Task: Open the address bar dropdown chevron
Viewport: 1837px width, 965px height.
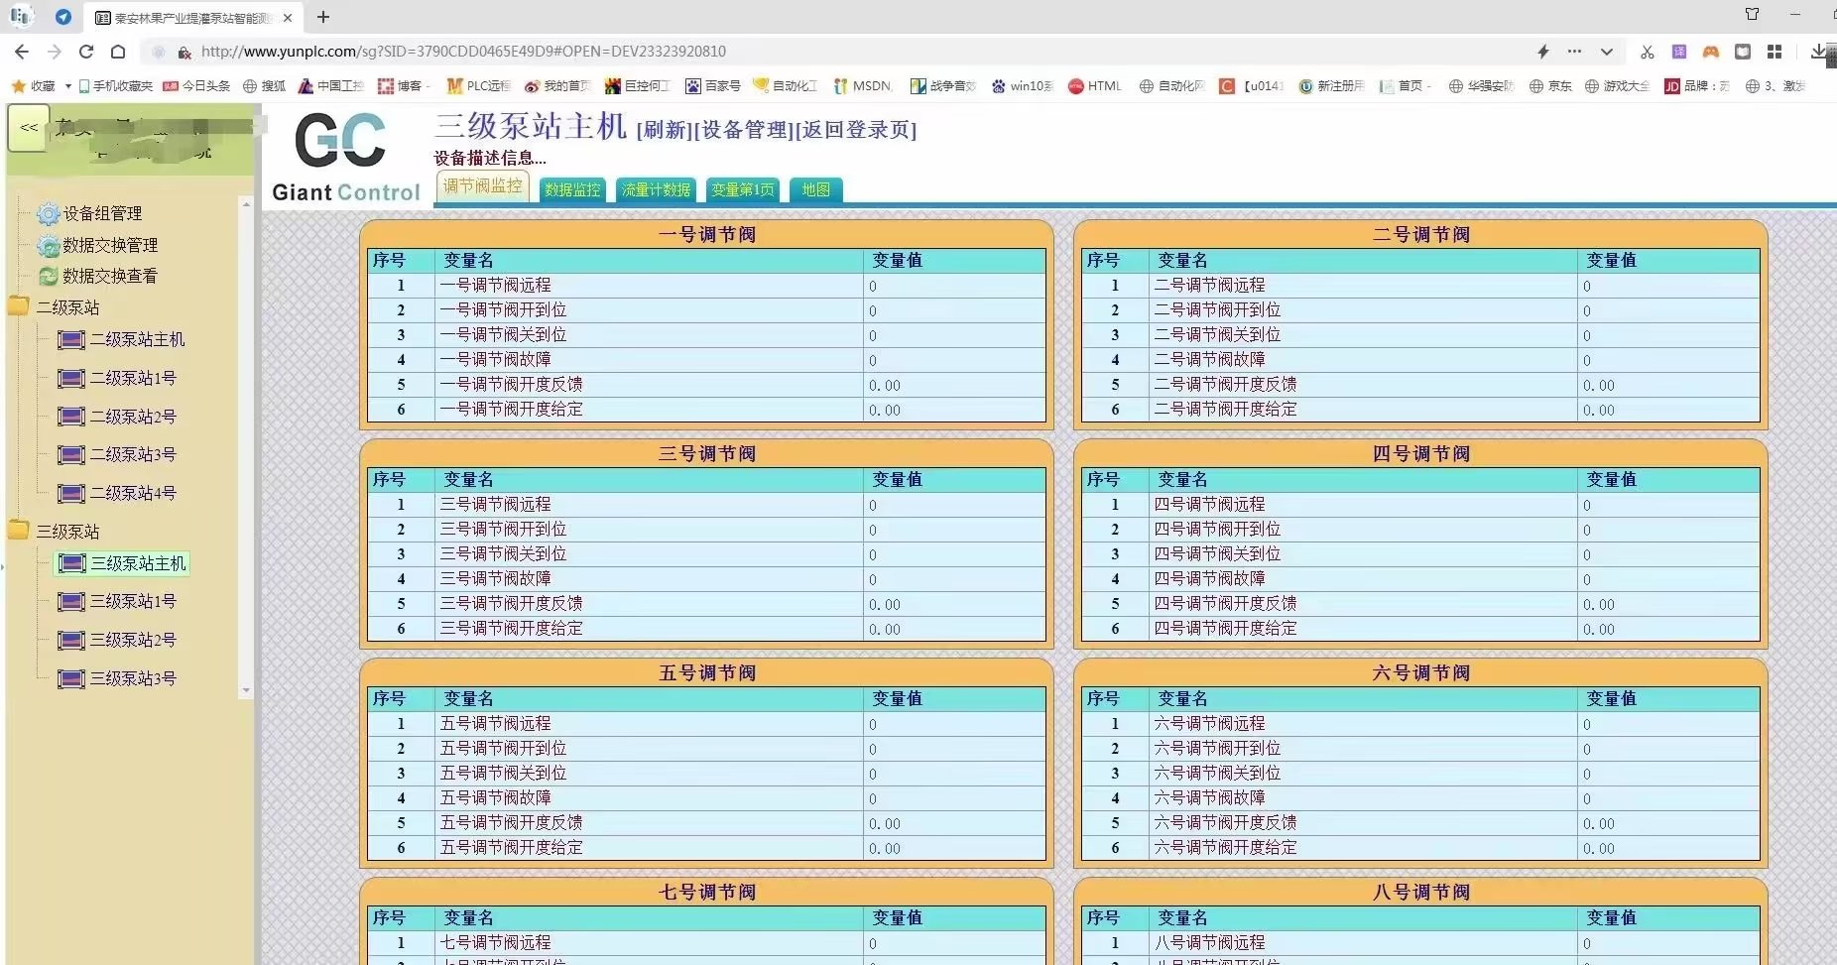Action: coord(1606,52)
